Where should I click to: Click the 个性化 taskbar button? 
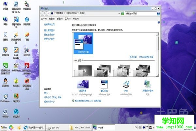[103, 128]
